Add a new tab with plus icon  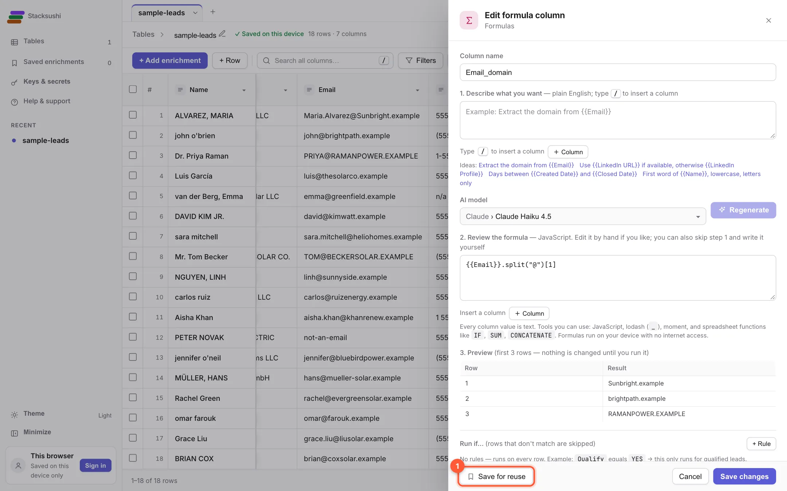(213, 12)
